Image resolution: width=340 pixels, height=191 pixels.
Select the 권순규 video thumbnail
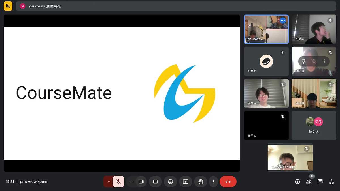click(x=266, y=93)
